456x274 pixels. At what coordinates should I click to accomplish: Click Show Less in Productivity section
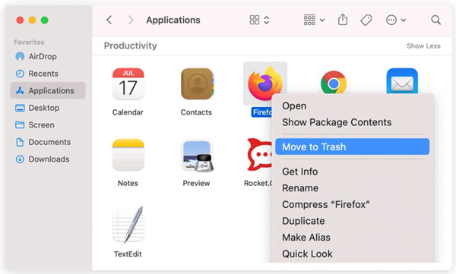(423, 46)
